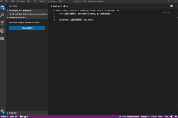
Task: Click attribute_name in line 1 code
Action: [x=86, y=14]
